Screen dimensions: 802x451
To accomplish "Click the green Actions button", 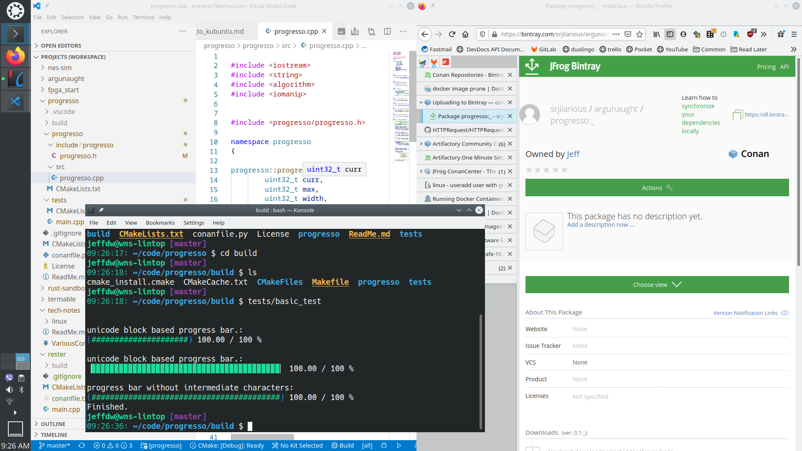I will [657, 187].
